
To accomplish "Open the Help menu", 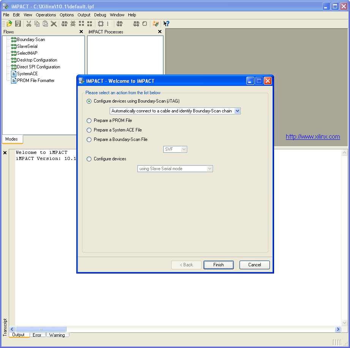I will [x=132, y=15].
